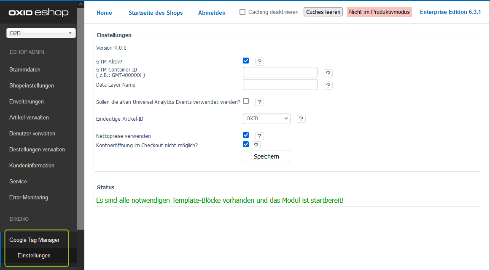Click the DIXENO section heading
The width and height of the screenshot is (490, 270).
click(19, 219)
